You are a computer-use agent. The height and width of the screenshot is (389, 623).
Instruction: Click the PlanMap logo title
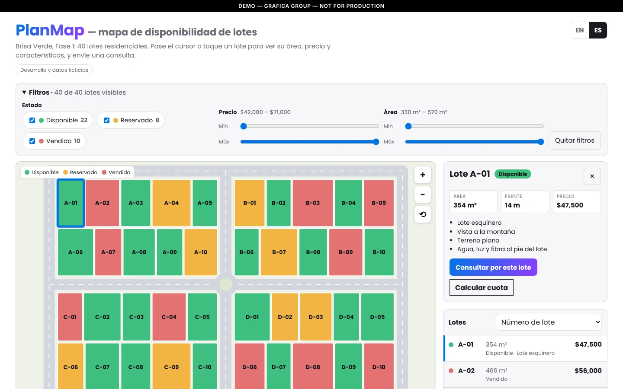point(50,30)
